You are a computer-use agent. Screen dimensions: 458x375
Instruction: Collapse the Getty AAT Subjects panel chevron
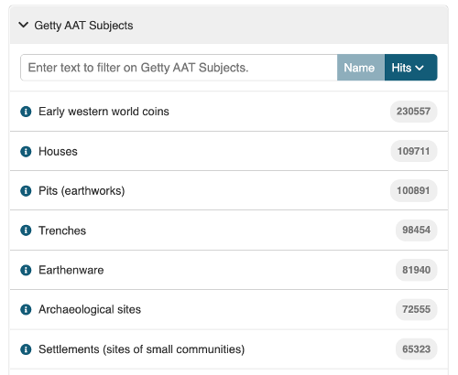click(24, 25)
